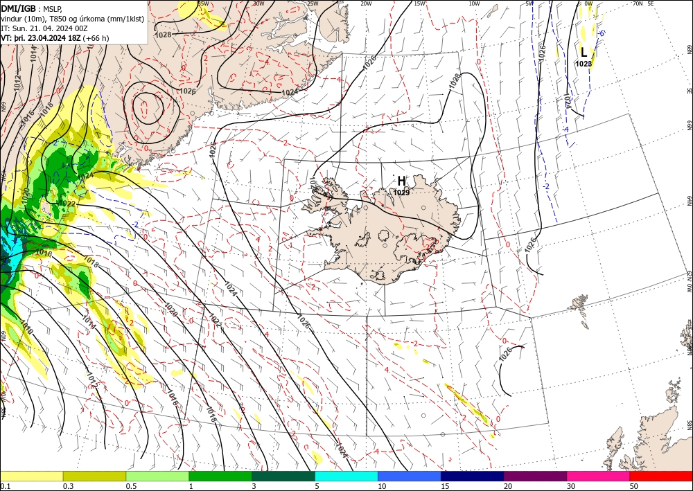Select the 1029 pressure value under H

[401, 193]
